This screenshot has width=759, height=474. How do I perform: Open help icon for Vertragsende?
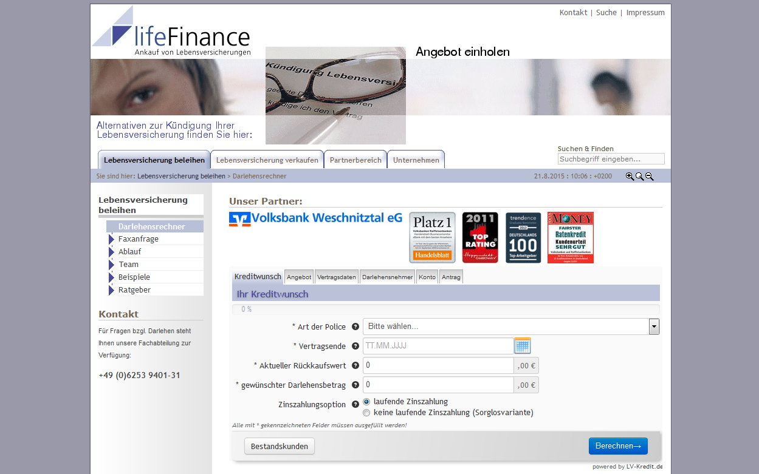355,346
